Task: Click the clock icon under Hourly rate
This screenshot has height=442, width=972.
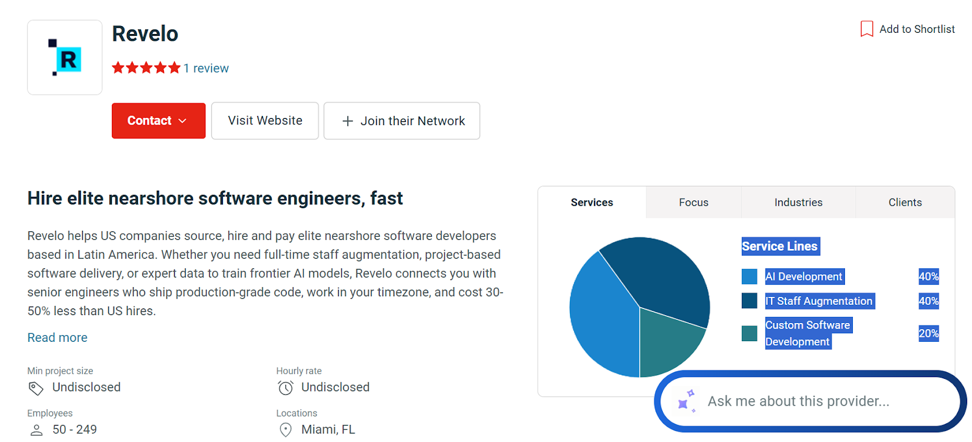Action: 285,388
